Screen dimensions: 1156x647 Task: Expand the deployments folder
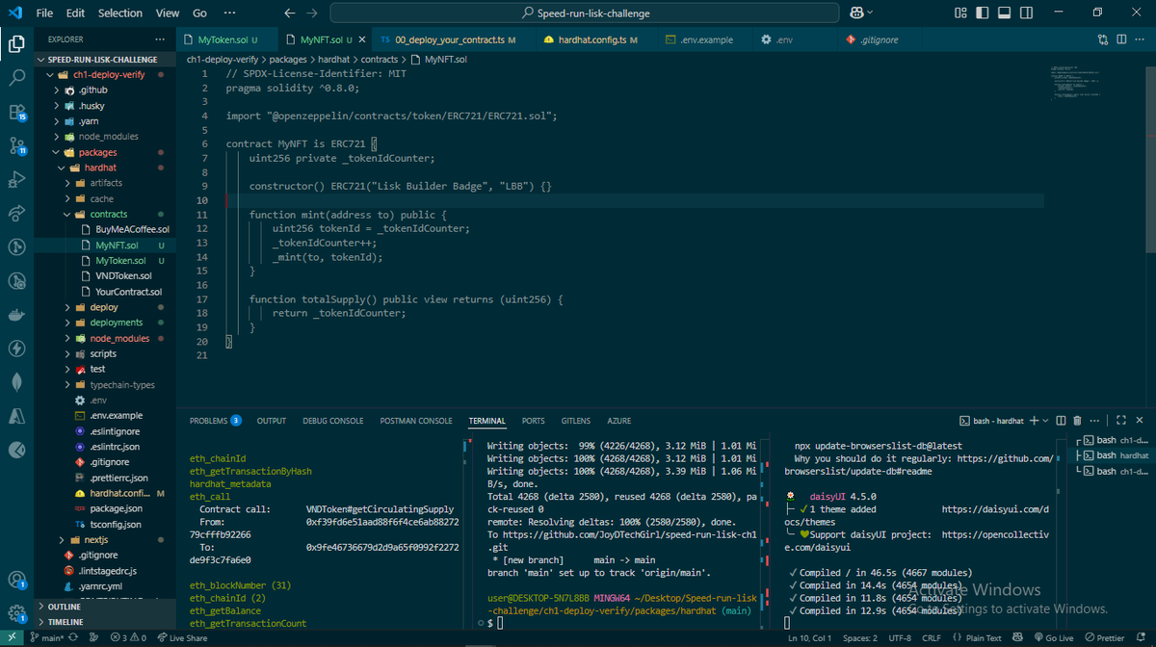(x=116, y=323)
